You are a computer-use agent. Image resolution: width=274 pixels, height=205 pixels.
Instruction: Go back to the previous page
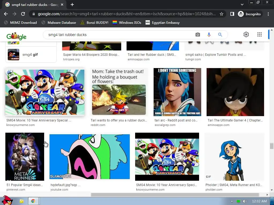(x=6, y=14)
